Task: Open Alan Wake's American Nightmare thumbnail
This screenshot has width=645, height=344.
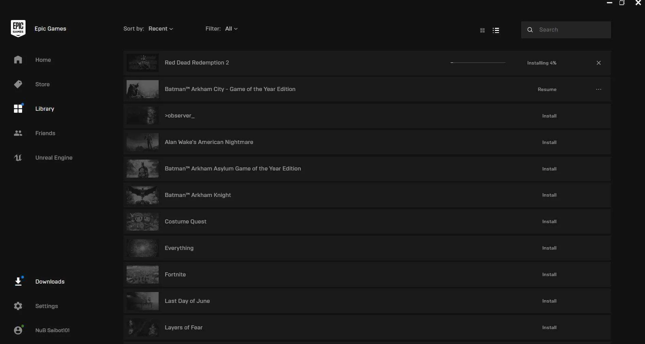Action: [x=143, y=142]
